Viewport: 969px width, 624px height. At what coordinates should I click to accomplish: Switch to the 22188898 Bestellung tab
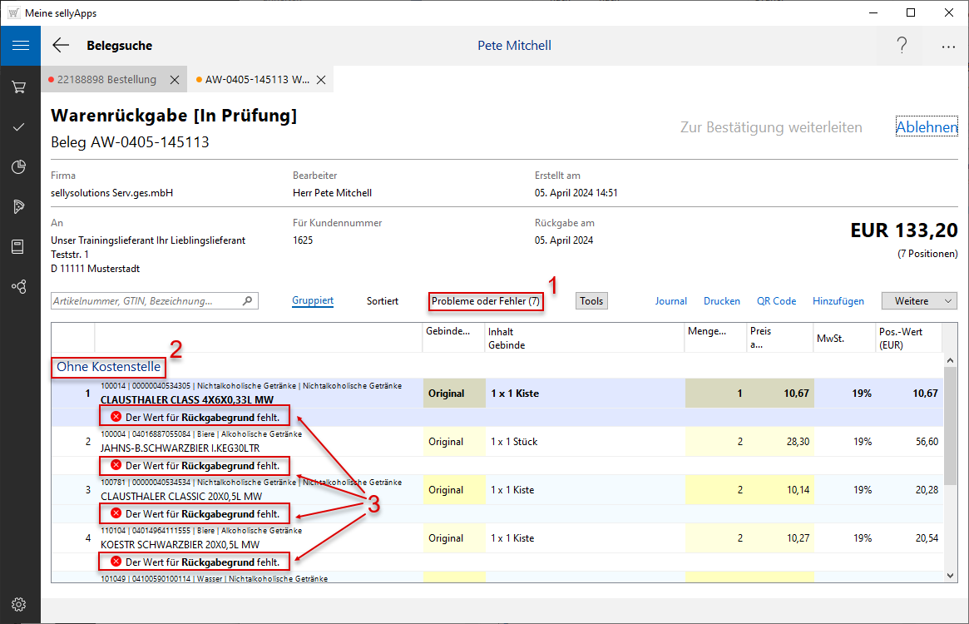click(x=106, y=80)
